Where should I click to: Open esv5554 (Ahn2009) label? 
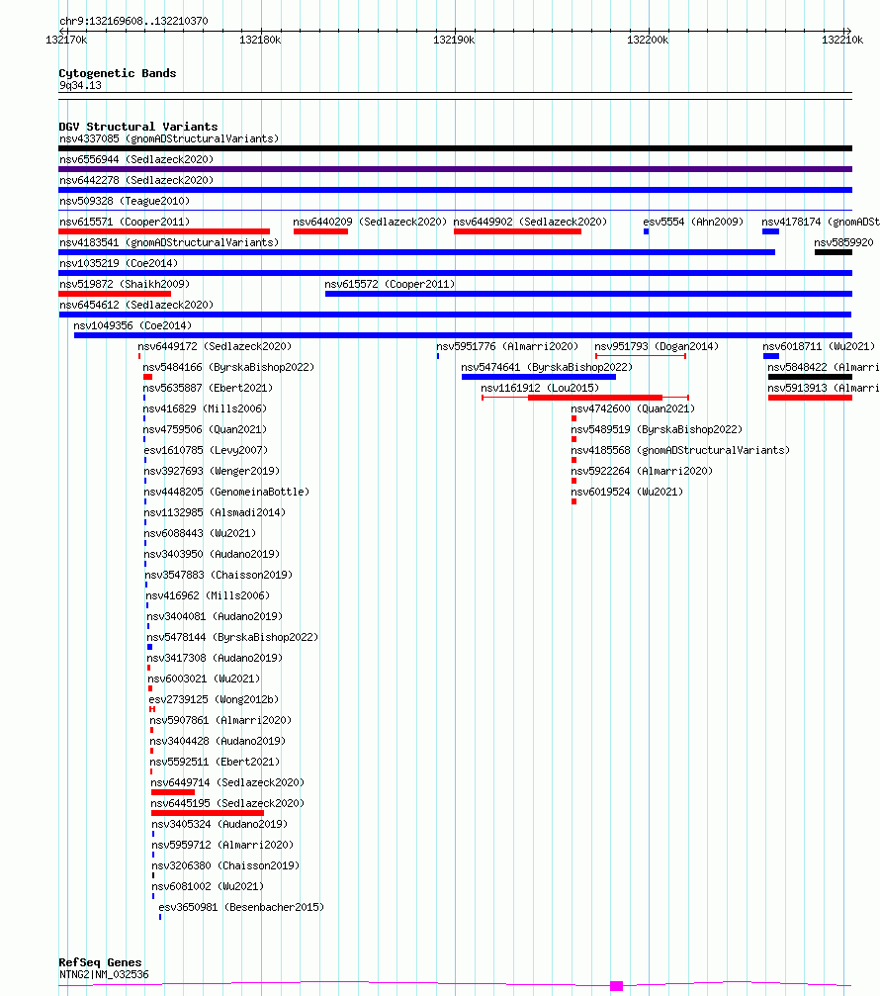tap(693, 222)
